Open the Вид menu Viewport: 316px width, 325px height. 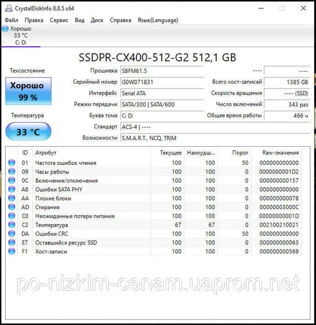tap(80, 20)
